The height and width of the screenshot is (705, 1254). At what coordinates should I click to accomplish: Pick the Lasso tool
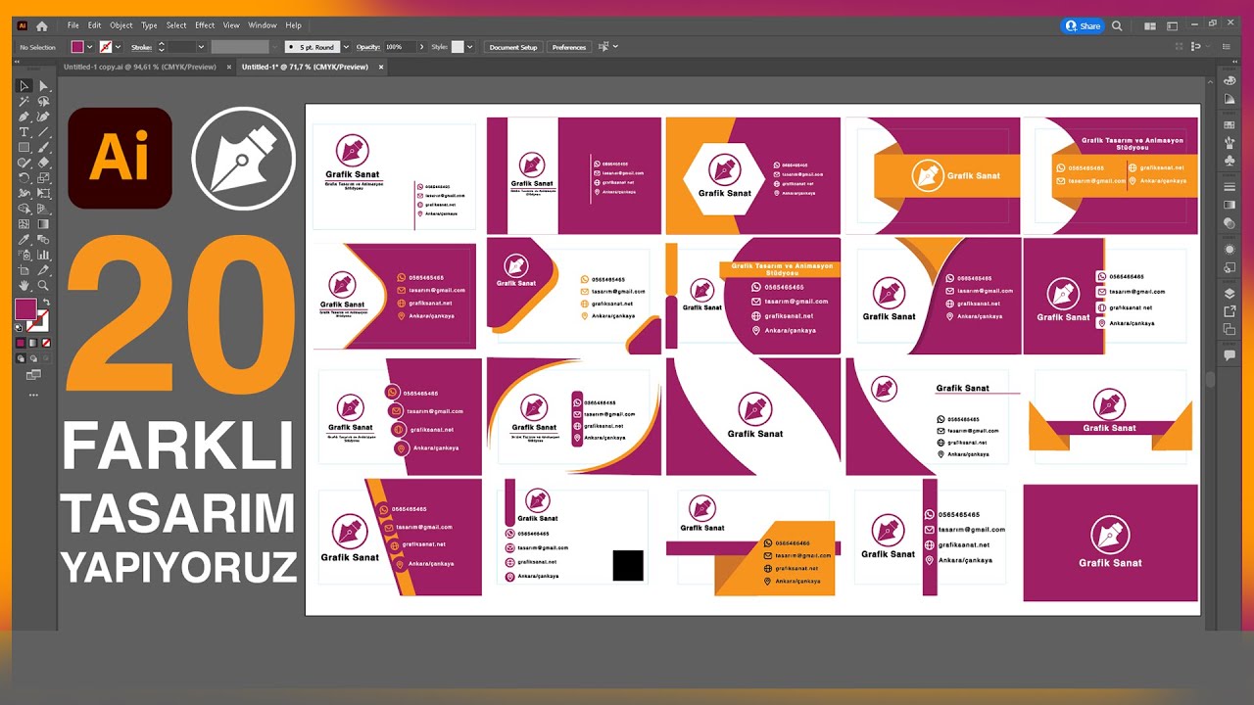click(x=43, y=101)
